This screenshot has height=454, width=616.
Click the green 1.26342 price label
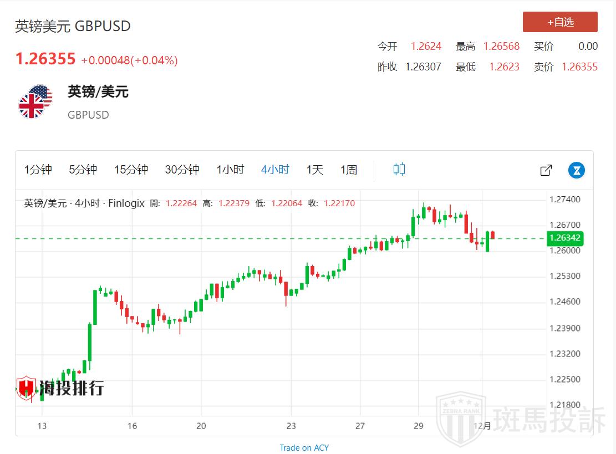coord(564,238)
